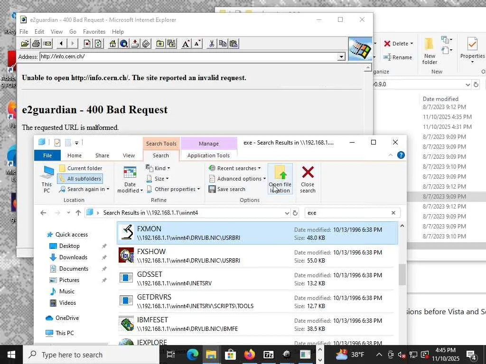
Task: Select Current folder search scope
Action: (x=81, y=168)
